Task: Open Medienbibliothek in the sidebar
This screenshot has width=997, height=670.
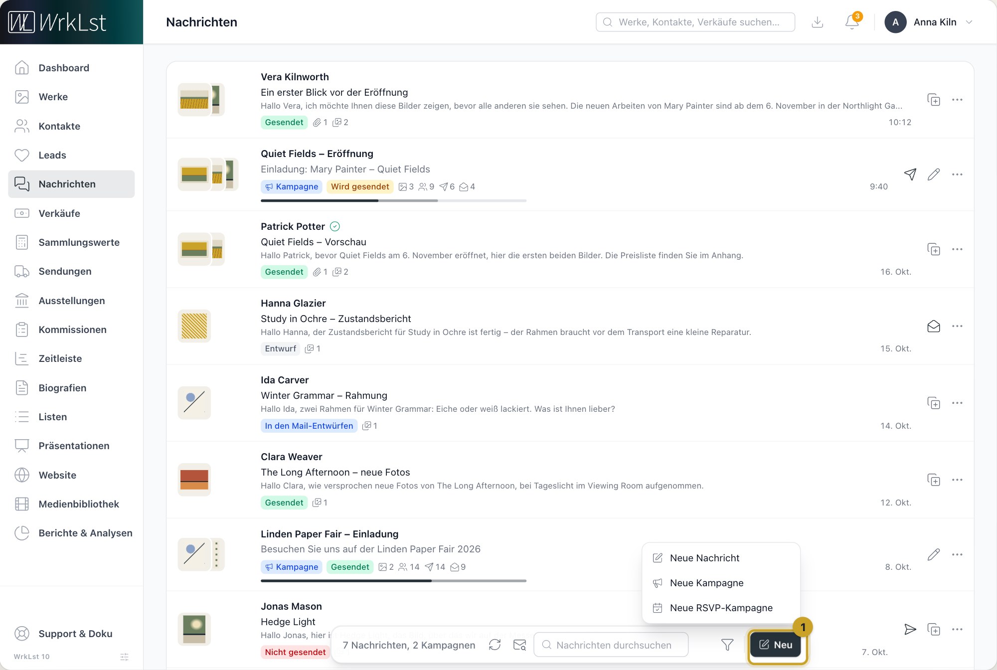Action: tap(71, 504)
